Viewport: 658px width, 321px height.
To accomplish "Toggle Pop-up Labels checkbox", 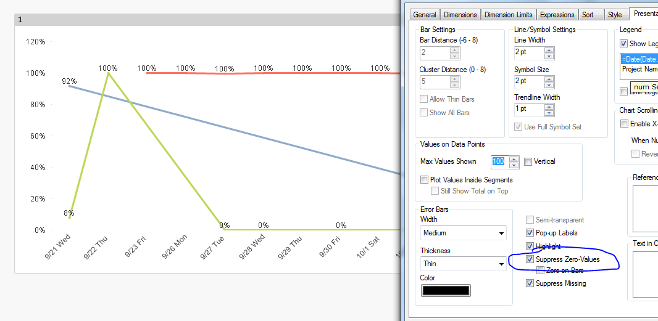I will tap(530, 233).
